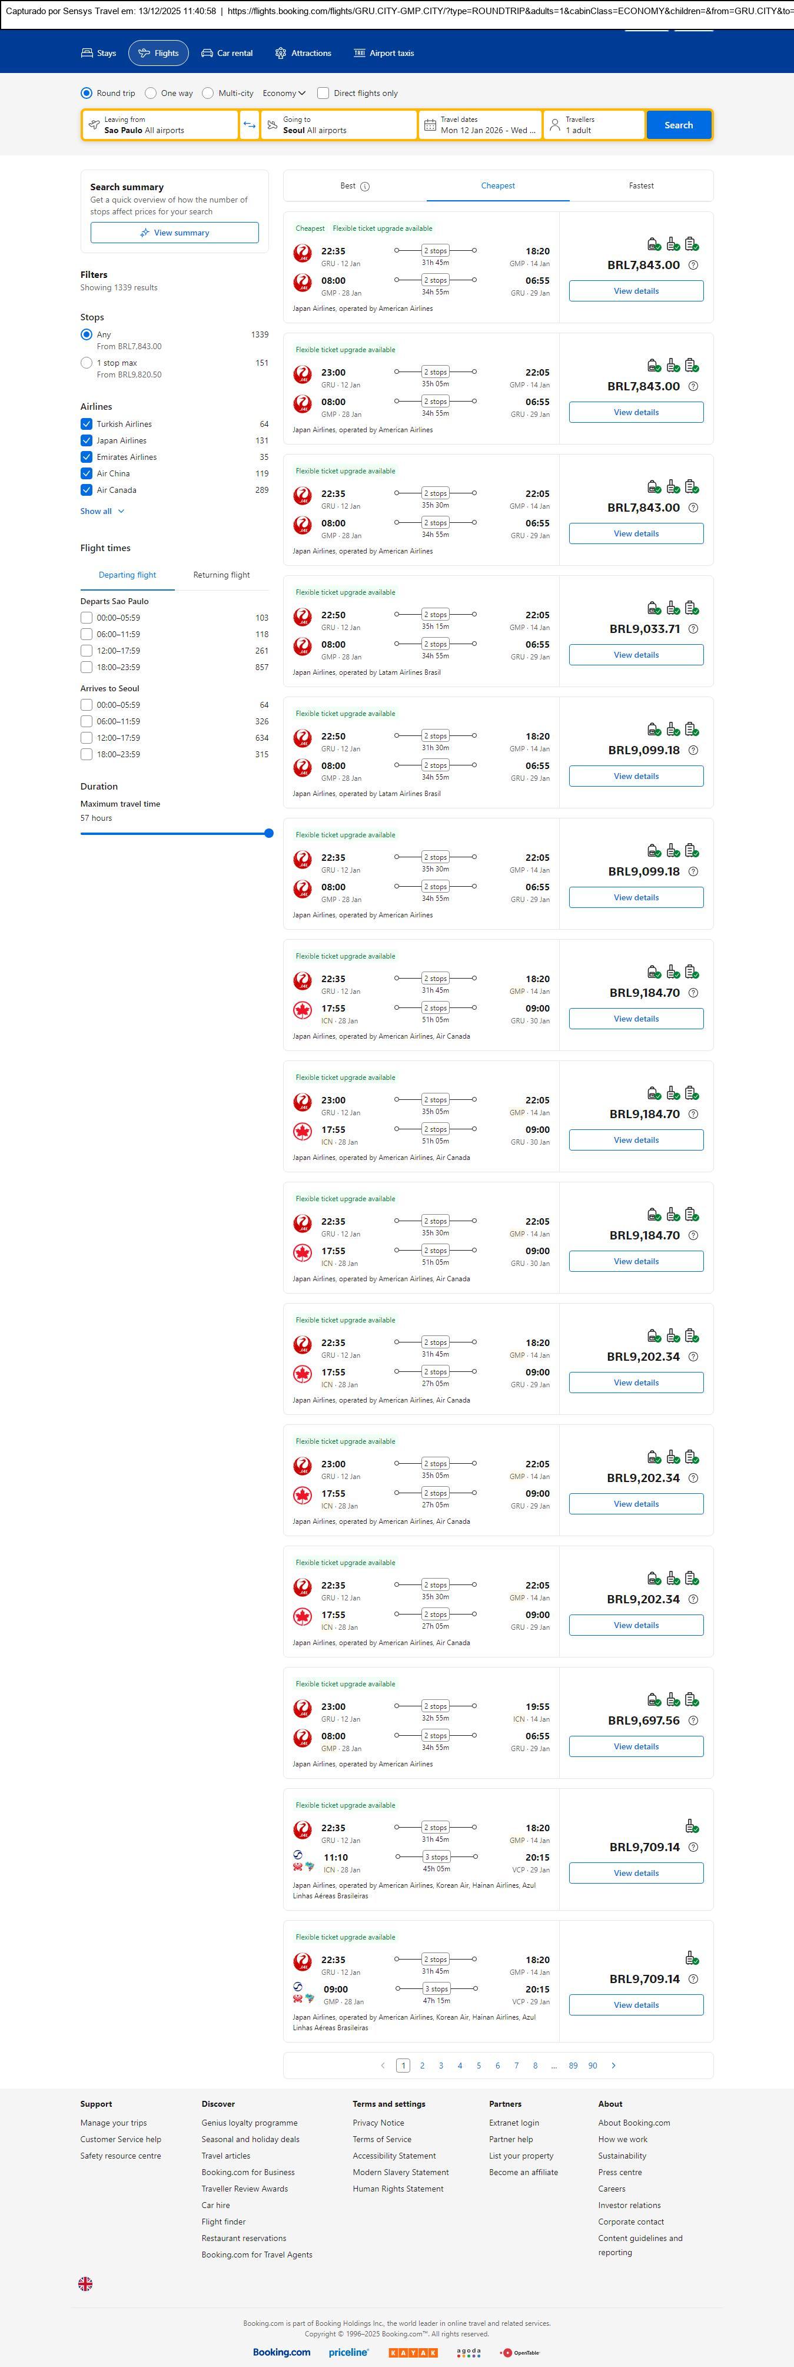This screenshot has width=794, height=2367.
Task: Click the View summary button
Action: coord(175,233)
